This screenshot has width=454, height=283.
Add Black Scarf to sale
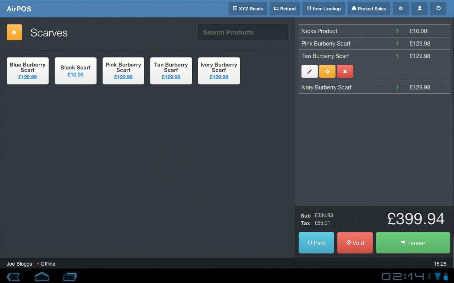point(76,71)
